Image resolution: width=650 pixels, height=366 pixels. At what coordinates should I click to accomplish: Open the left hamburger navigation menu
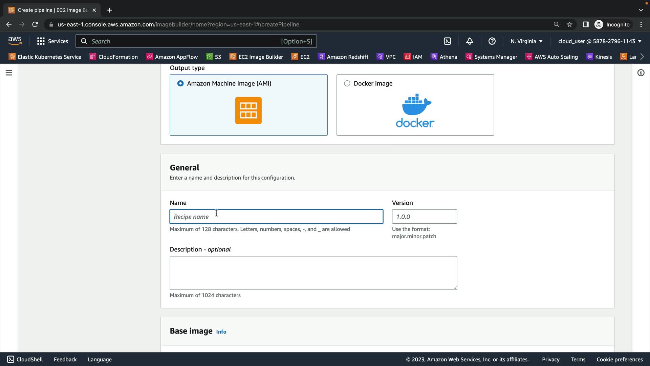click(x=9, y=73)
